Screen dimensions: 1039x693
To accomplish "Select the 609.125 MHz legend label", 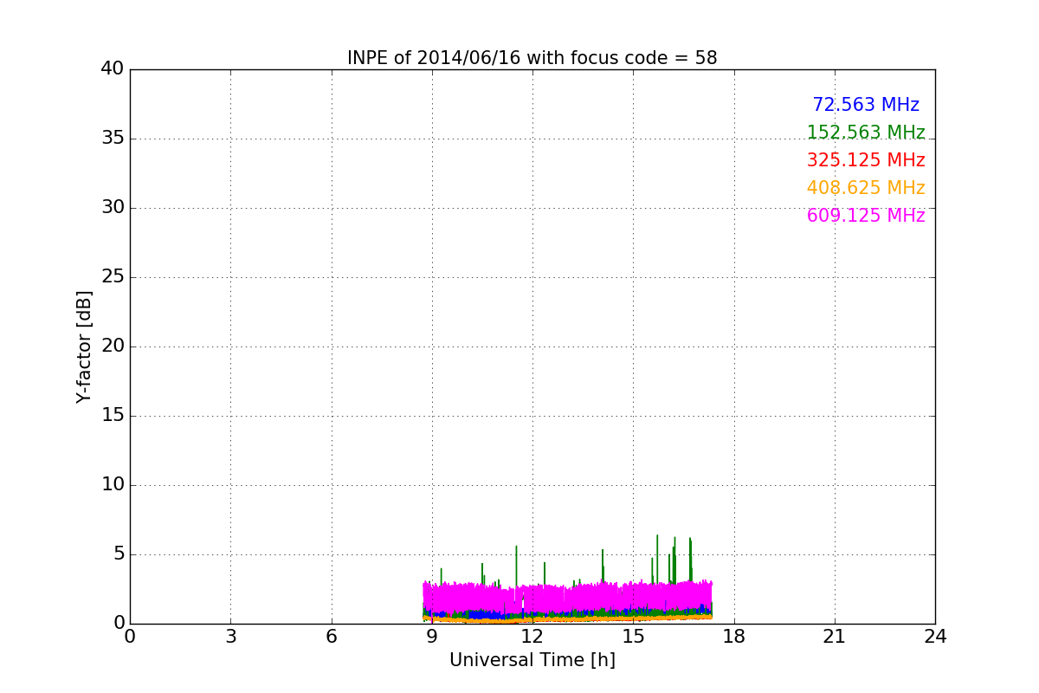I will point(866,216).
